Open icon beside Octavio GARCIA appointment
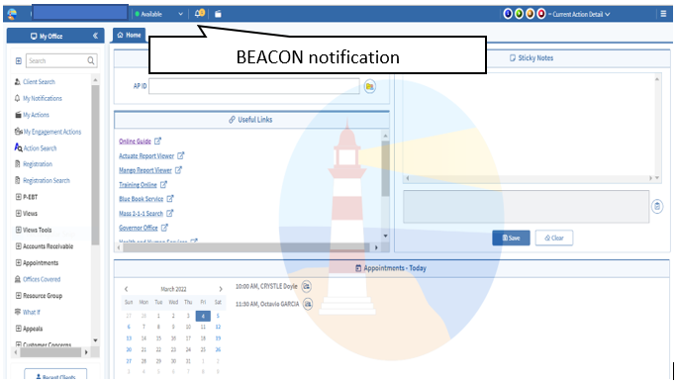This screenshot has height=385, width=677. (x=308, y=304)
